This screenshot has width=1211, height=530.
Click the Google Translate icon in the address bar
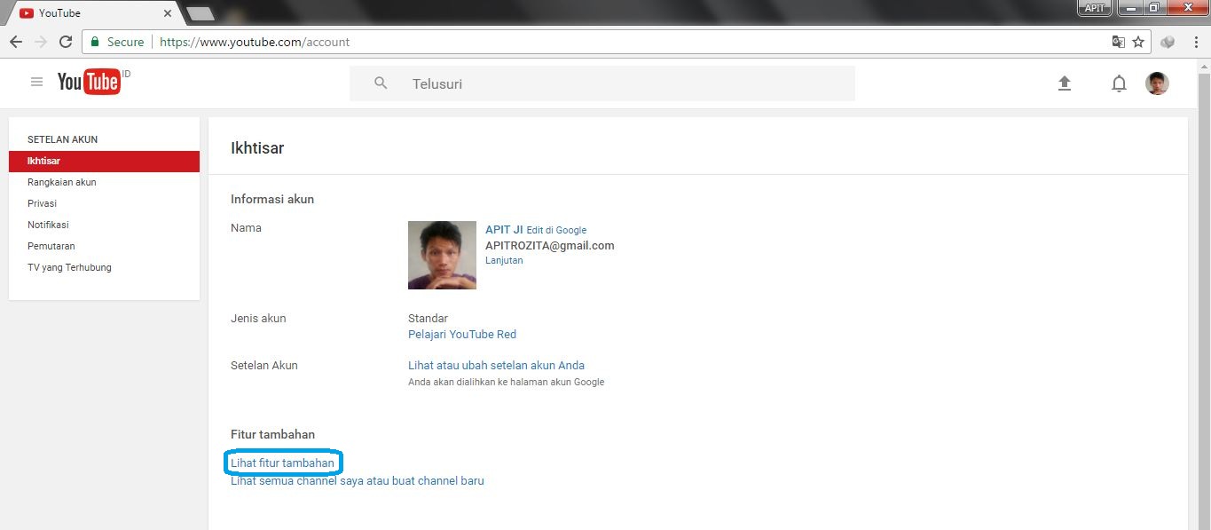(x=1117, y=41)
